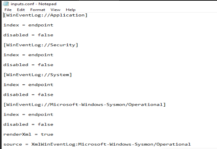Click the index line under the System stanza
Viewport: 217px width, 149px height.
[x=28, y=85]
